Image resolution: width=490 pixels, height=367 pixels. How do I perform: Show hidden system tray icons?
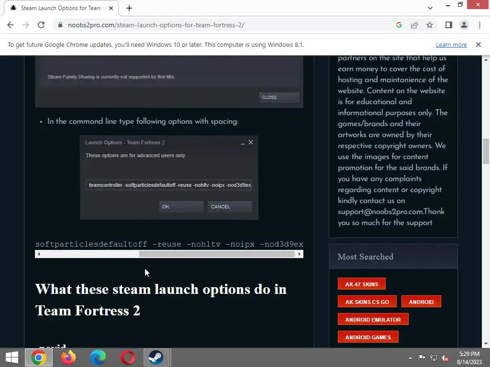point(410,358)
